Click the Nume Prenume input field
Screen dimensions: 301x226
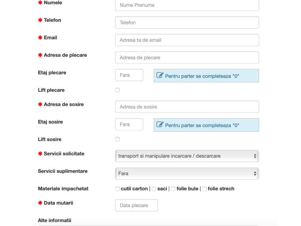(187, 5)
